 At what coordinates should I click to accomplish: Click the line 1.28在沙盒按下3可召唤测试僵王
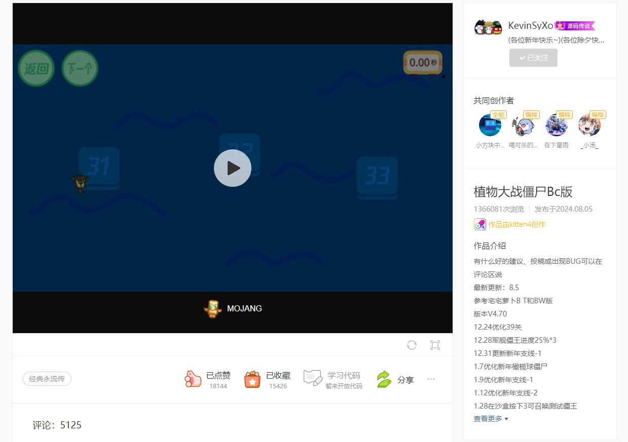(x=525, y=406)
